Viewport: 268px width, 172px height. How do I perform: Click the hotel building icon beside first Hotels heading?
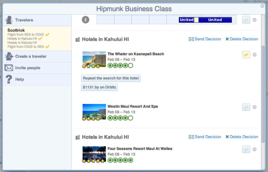pyautogui.click(x=78, y=40)
